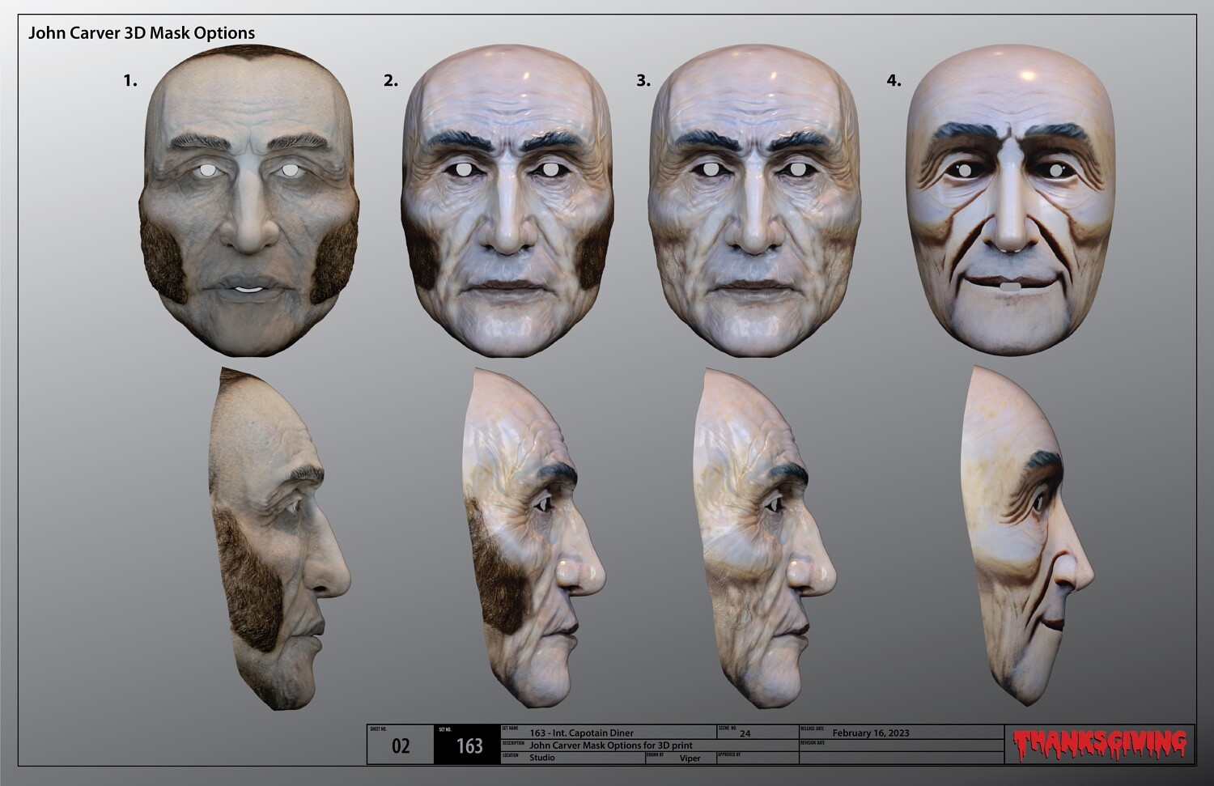Screen dimensions: 1214x786
Task: Click the number label '1.'
Action: point(130,80)
